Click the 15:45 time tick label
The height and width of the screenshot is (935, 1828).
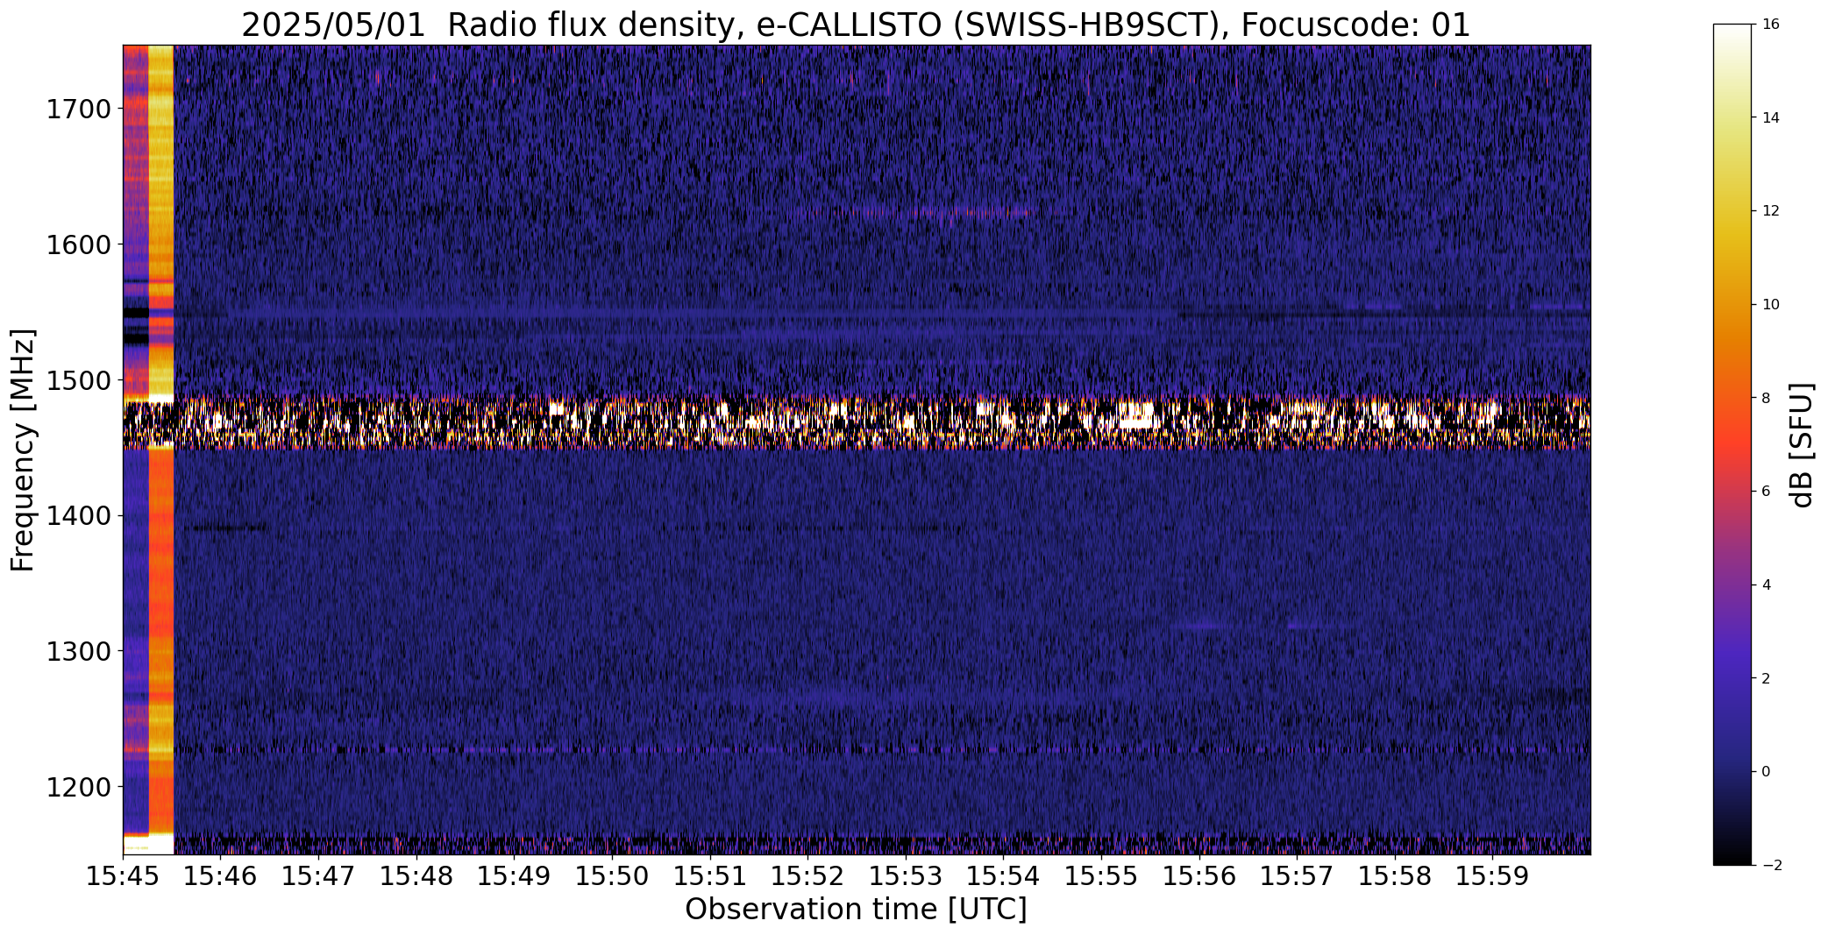(124, 876)
